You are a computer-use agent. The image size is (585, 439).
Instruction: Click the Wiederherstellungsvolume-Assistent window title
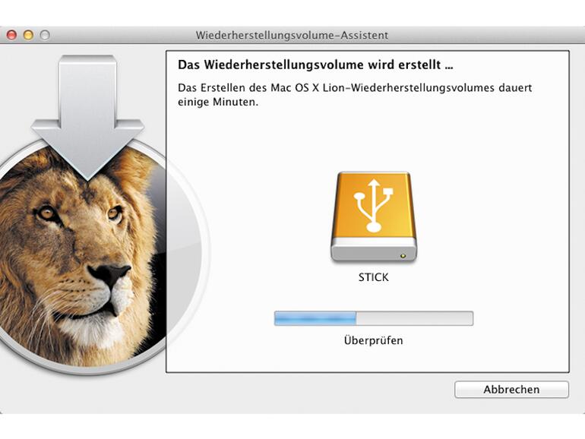click(292, 35)
